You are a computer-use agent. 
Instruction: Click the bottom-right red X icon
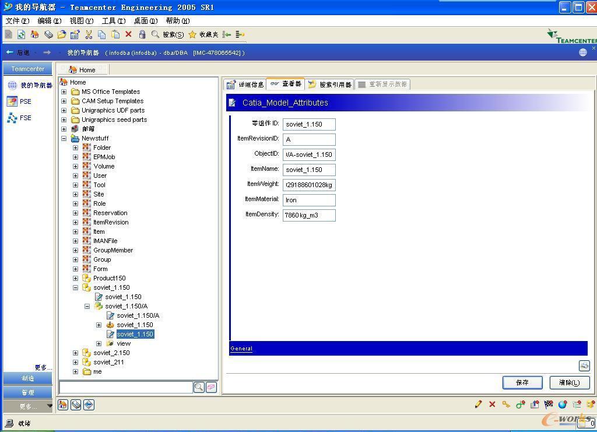coord(492,404)
